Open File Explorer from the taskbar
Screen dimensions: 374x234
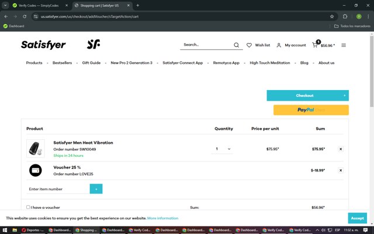[x=15, y=230]
